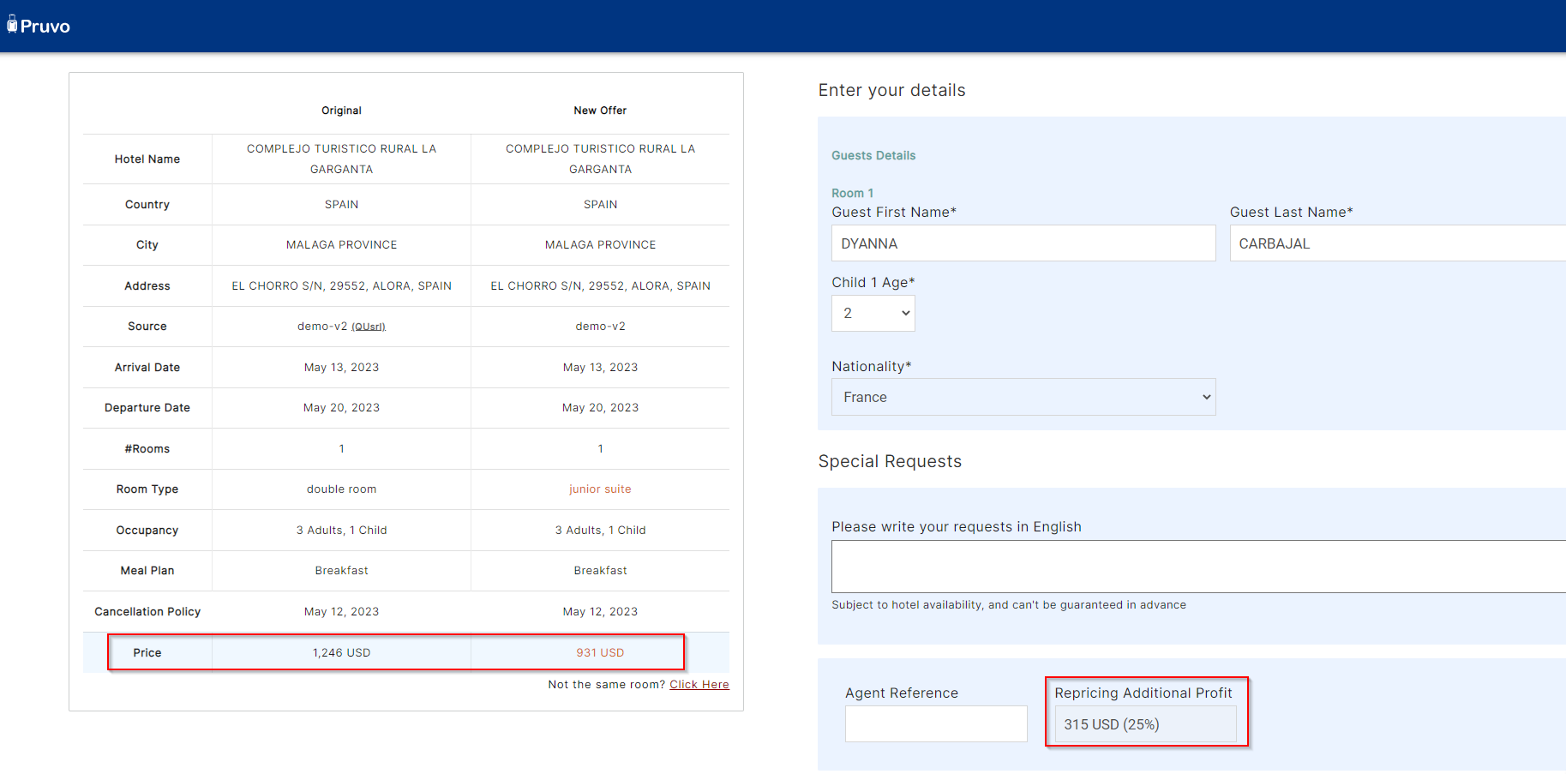Click the original address EL CHORRO cell

(341, 286)
